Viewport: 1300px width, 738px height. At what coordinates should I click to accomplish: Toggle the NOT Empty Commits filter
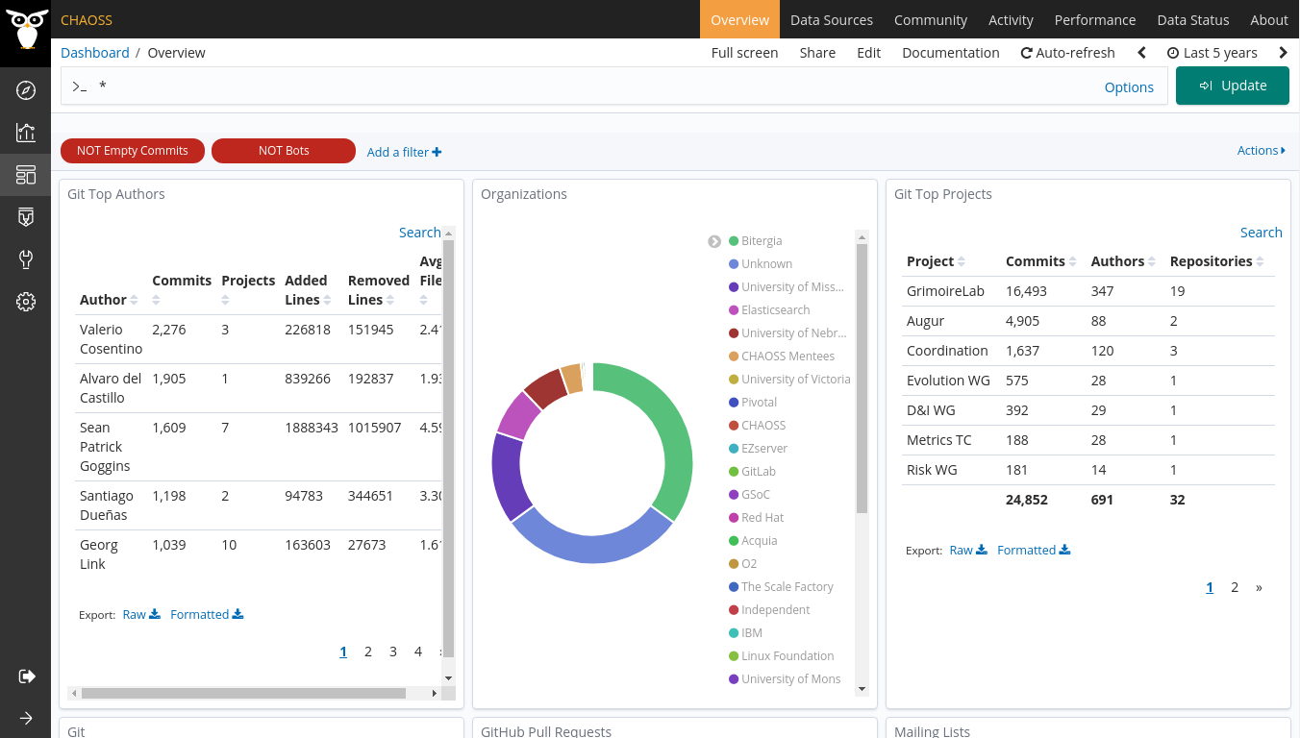pos(133,151)
